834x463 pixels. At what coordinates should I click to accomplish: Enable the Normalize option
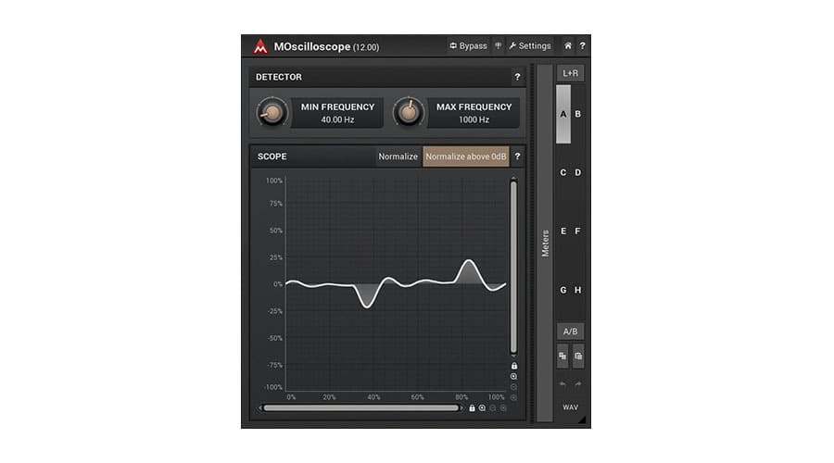[398, 156]
